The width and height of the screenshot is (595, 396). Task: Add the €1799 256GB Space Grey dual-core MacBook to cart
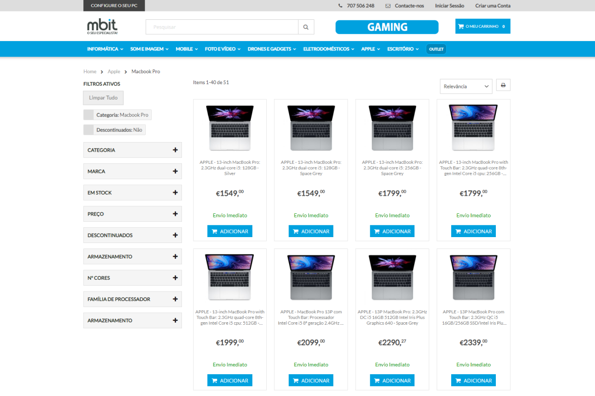click(392, 231)
